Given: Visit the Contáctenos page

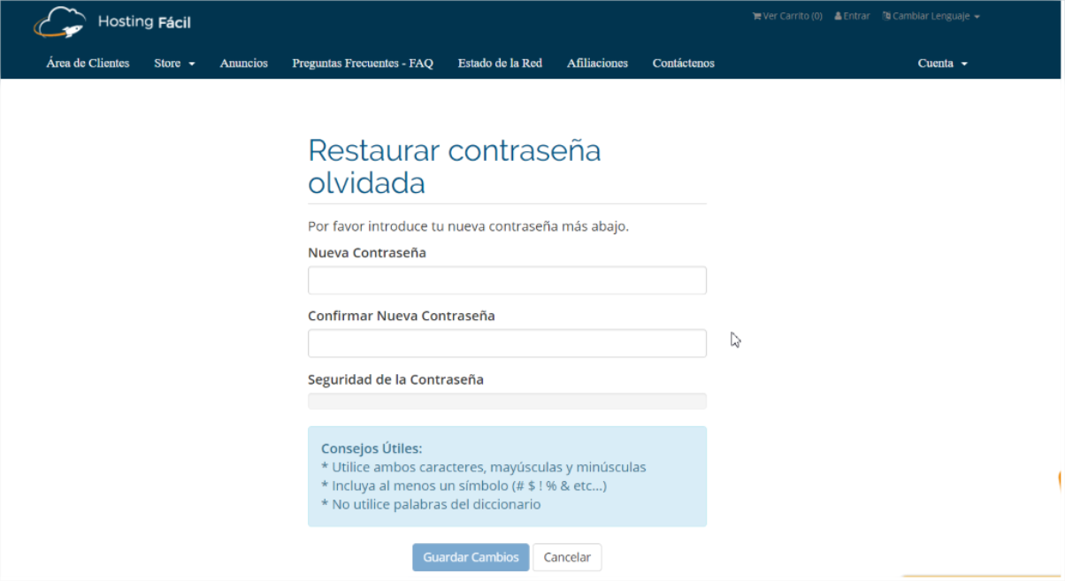Looking at the screenshot, I should pyautogui.click(x=683, y=63).
